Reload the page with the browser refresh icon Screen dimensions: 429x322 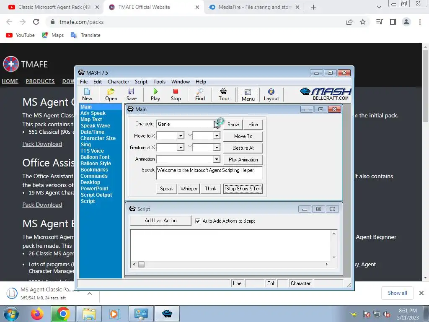tap(36, 22)
